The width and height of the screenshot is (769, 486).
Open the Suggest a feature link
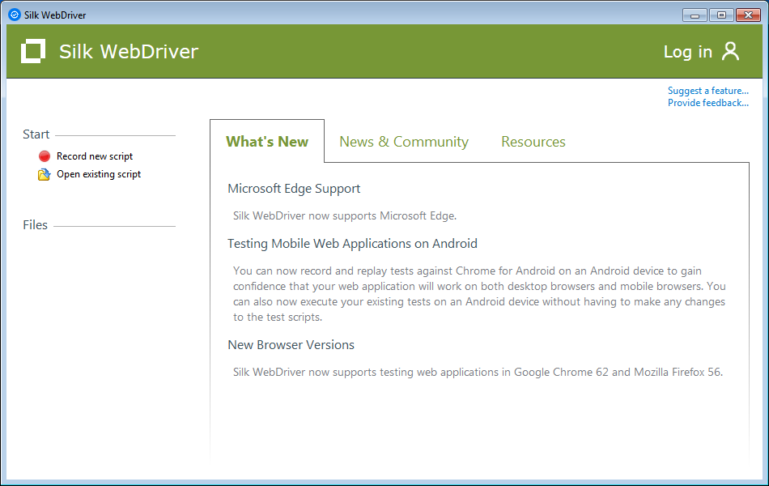point(707,91)
